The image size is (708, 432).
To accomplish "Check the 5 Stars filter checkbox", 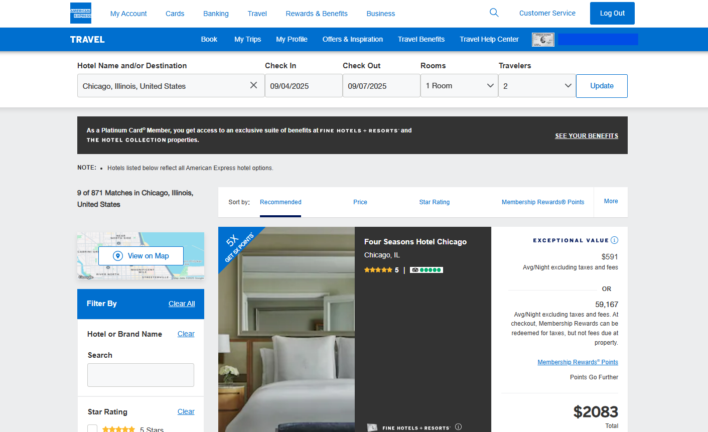I will [92, 429].
